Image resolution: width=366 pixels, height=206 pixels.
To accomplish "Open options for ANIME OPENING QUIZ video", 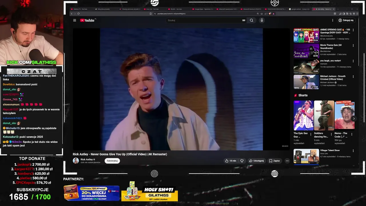I will pyautogui.click(x=353, y=30).
